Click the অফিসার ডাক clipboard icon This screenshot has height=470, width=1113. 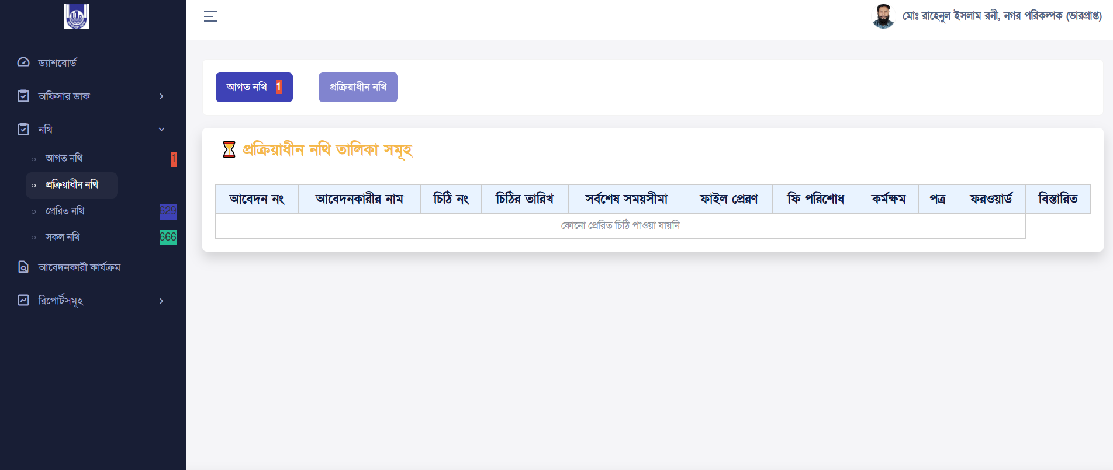click(x=23, y=96)
